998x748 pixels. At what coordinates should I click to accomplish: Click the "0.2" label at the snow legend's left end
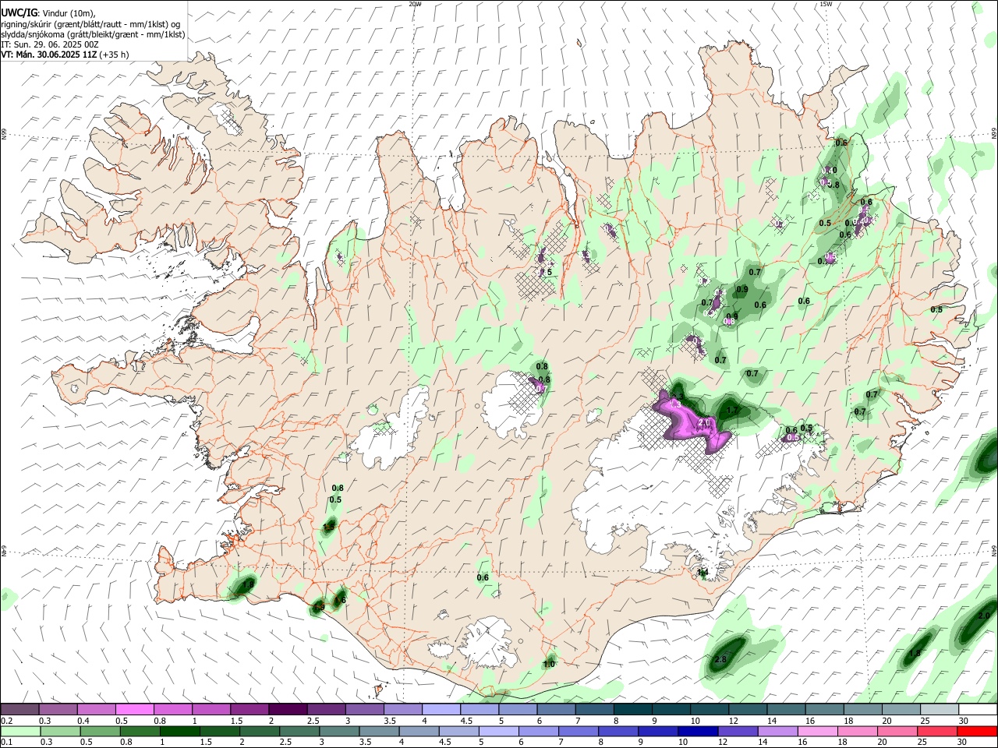[5, 721]
